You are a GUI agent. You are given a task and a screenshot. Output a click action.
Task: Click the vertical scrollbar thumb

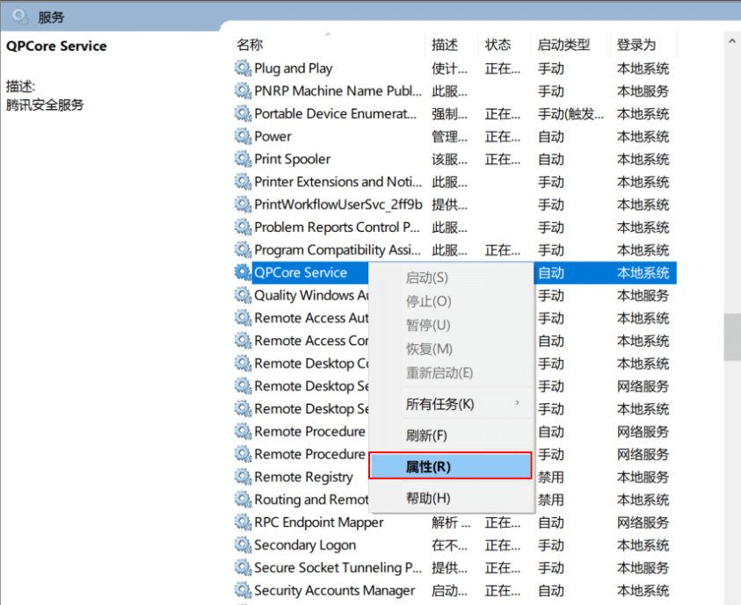coord(731,336)
